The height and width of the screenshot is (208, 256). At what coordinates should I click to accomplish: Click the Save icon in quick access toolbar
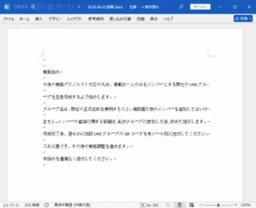[50, 7]
